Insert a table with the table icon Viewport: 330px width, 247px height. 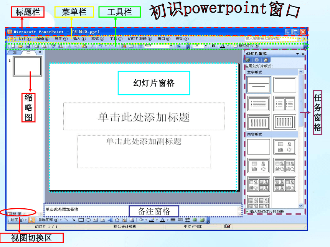[131, 46]
